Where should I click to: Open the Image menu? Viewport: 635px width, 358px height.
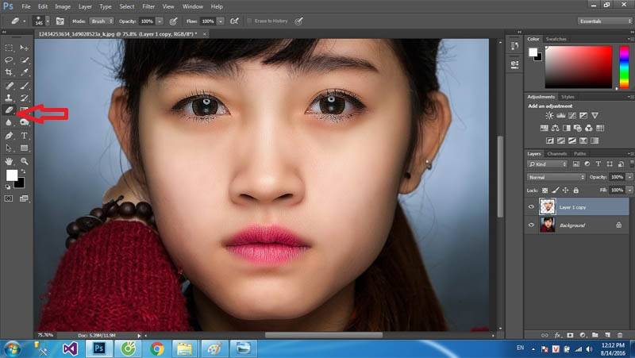pos(63,6)
